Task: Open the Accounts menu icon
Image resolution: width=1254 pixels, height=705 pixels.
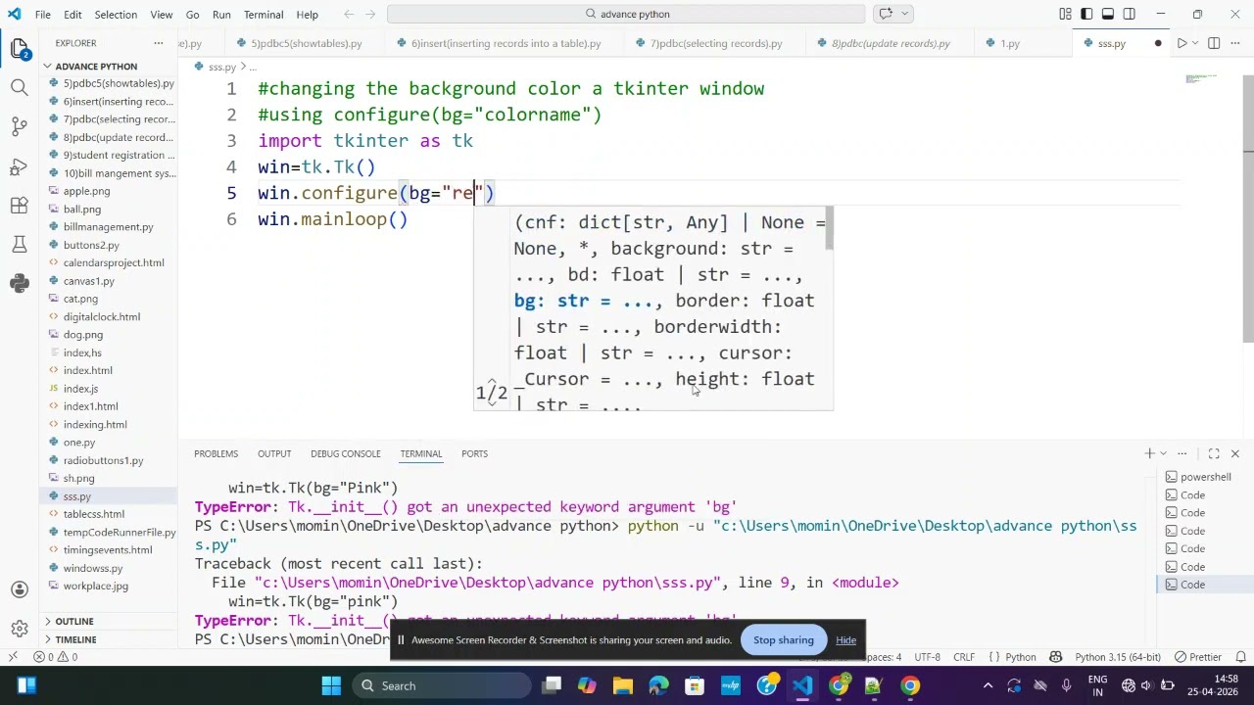Action: [x=20, y=589]
